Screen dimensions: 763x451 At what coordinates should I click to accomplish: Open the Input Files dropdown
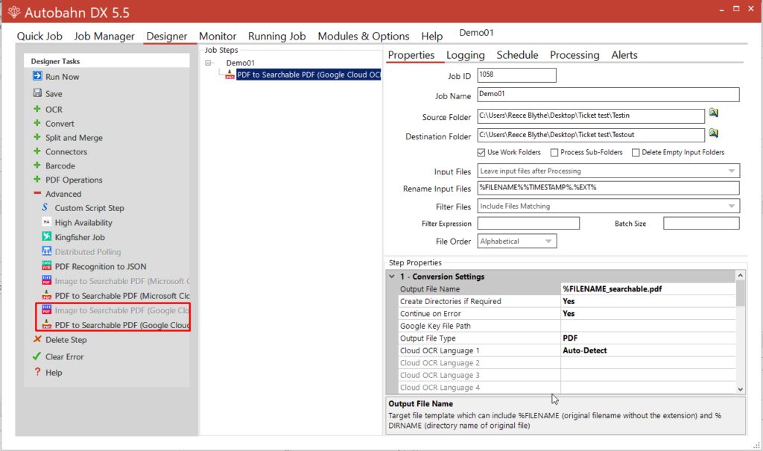coord(732,171)
